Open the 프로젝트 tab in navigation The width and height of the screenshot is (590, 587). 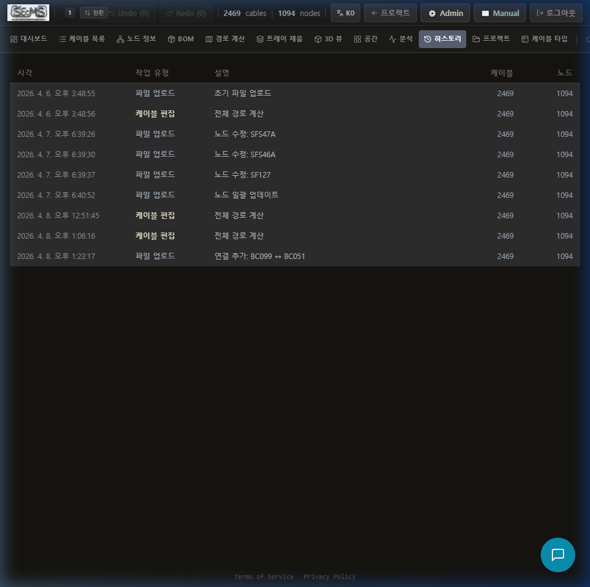point(491,39)
